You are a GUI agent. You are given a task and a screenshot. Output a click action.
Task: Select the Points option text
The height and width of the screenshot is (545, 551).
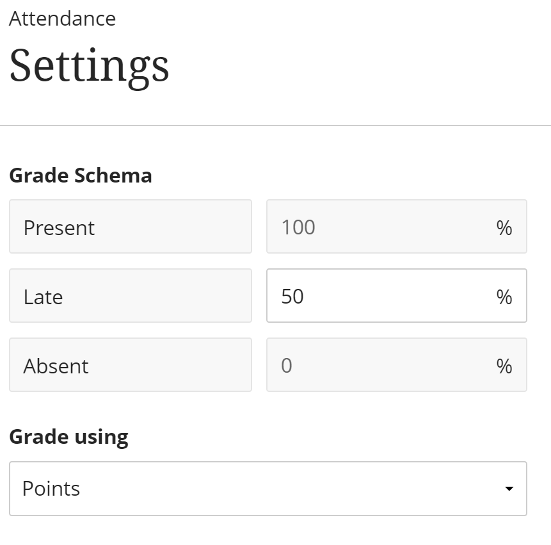click(51, 489)
